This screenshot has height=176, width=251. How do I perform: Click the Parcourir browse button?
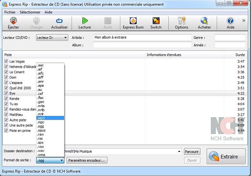[192, 151]
